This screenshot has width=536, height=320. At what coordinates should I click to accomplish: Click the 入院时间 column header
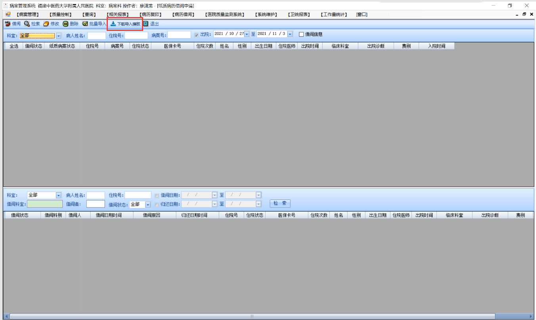tap(436, 46)
